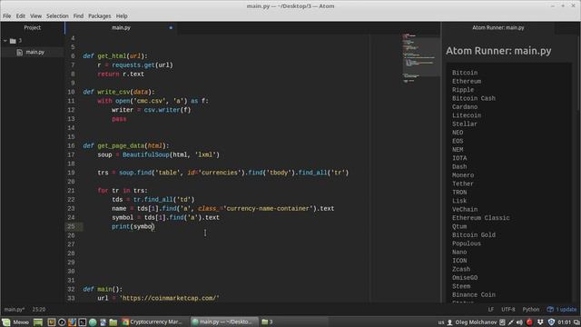Viewport: 581px width, 327px height.
Task: Click the main.py file icon in tree
Action: (x=20, y=53)
